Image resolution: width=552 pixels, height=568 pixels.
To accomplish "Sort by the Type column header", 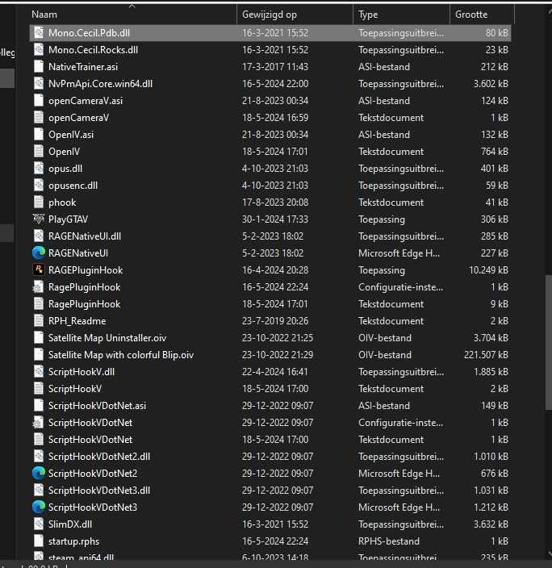I will point(368,15).
